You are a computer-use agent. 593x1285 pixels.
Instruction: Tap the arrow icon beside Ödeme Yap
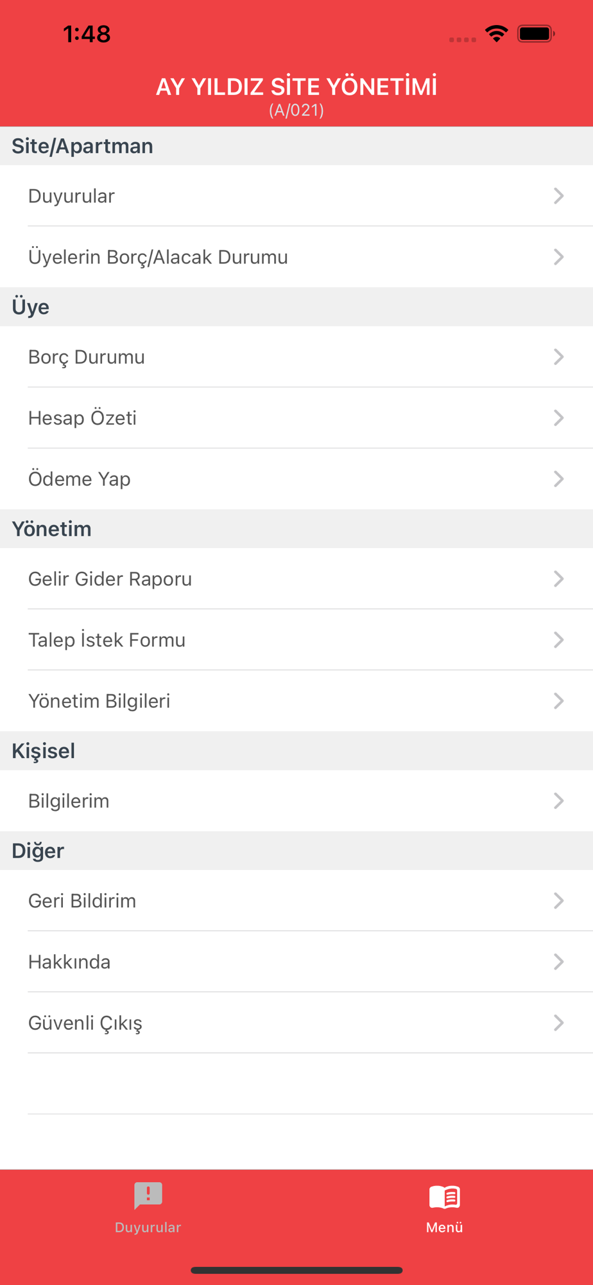558,479
